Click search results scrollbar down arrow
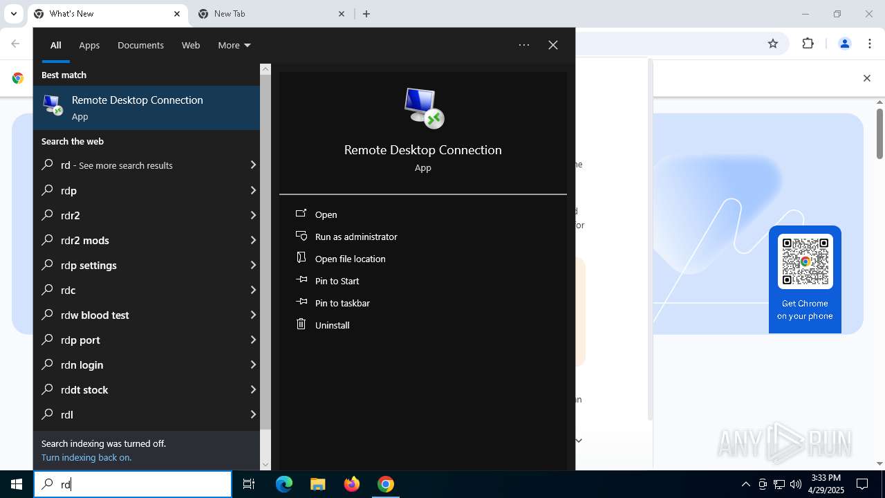Image resolution: width=885 pixels, height=498 pixels. click(265, 465)
